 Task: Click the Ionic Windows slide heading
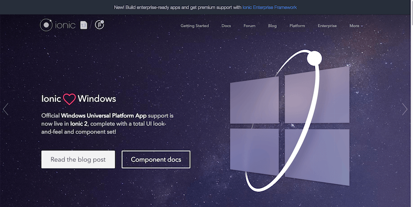coord(78,99)
